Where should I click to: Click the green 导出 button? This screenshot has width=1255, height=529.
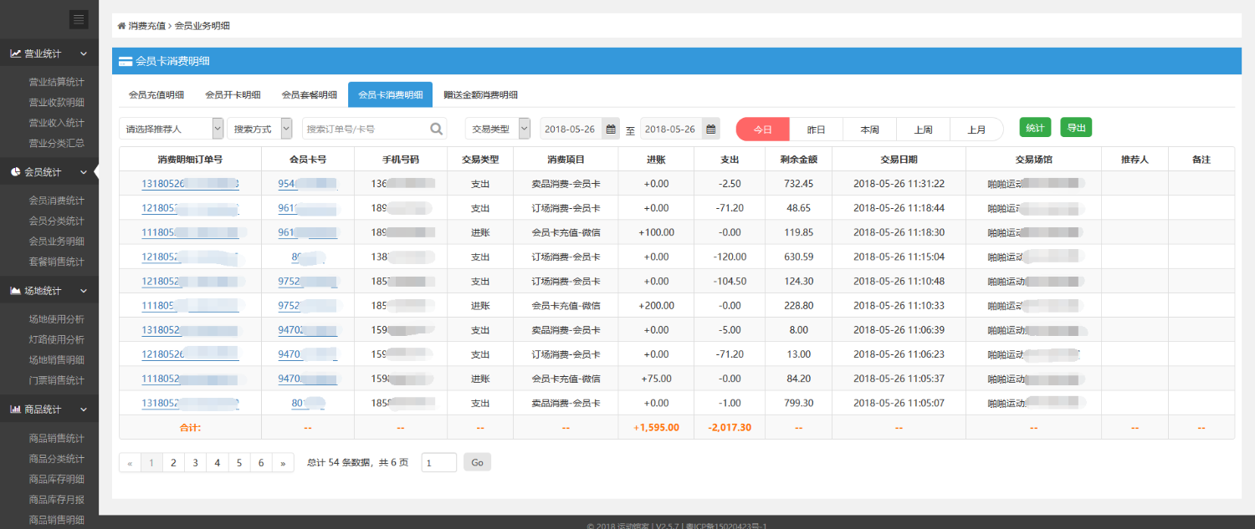1076,128
